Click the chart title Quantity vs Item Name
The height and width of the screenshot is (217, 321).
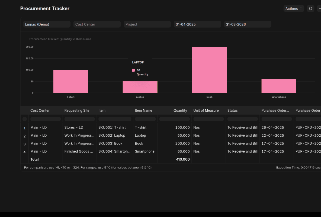(60, 39)
